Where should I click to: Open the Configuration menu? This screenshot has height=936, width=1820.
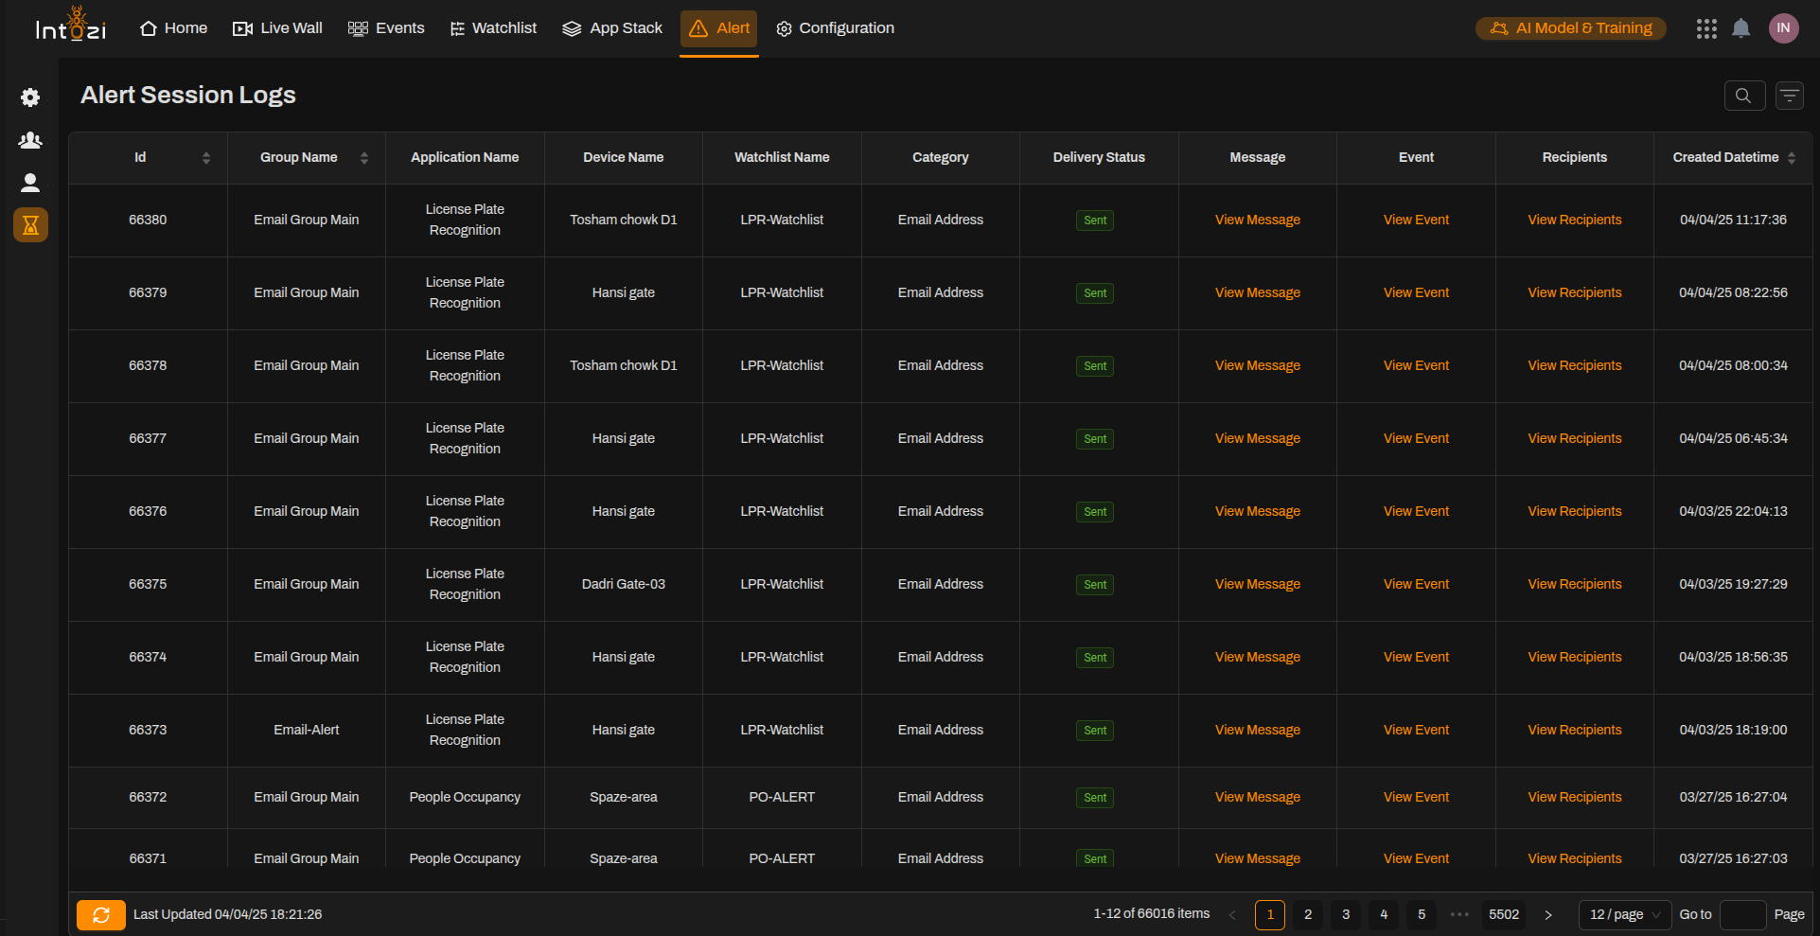(834, 28)
